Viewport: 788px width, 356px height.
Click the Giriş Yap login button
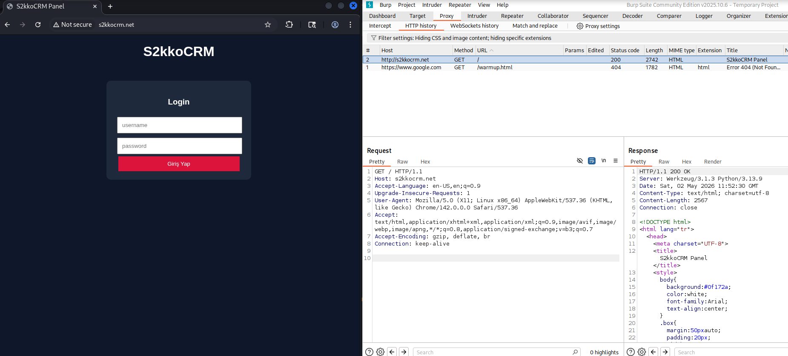pyautogui.click(x=179, y=164)
